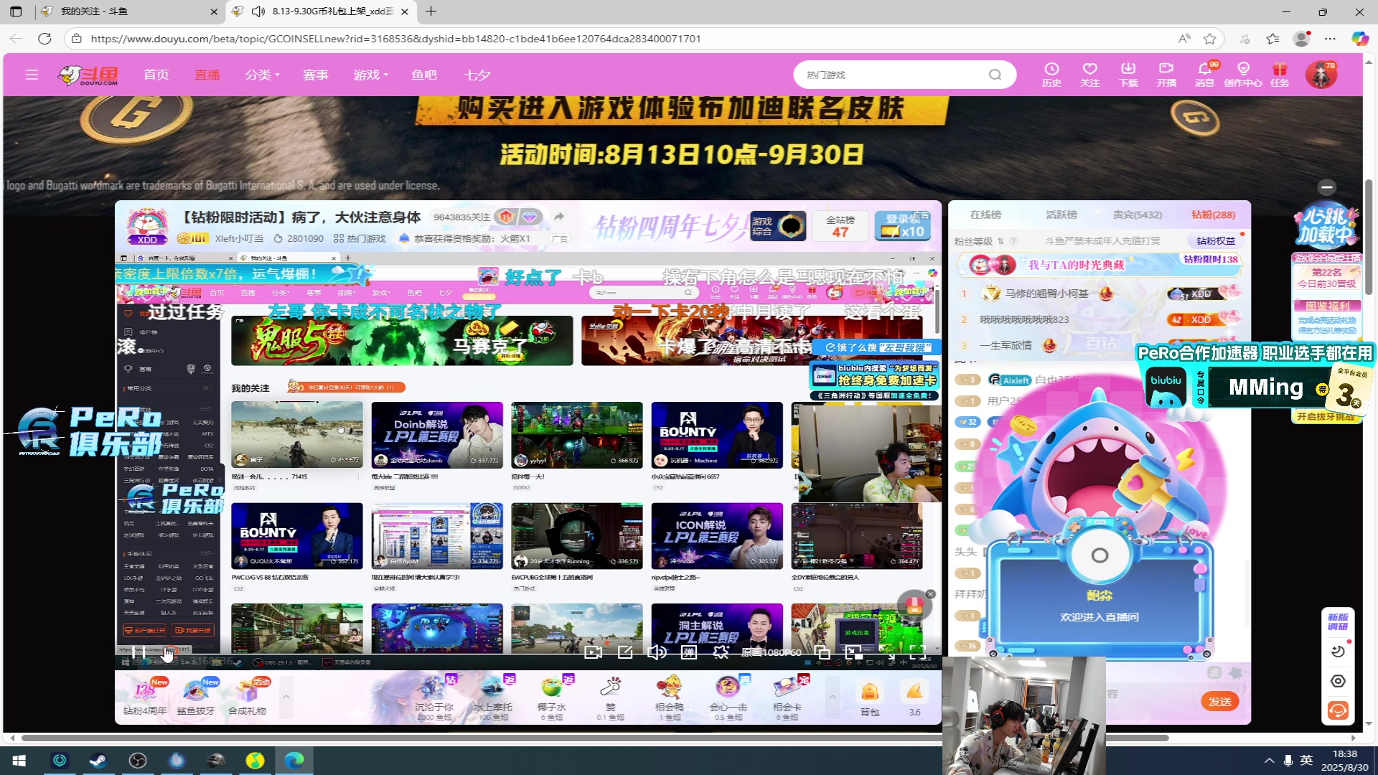The height and width of the screenshot is (775, 1378).
Task: Switch to 贵宾(5432) tab
Action: tap(1138, 215)
